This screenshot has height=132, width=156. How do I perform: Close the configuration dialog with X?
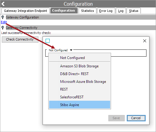coord(145,41)
